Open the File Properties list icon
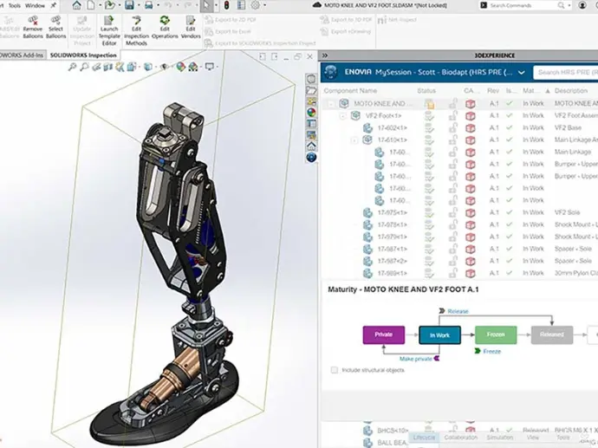The height and width of the screenshot is (448, 598). (x=241, y=5)
